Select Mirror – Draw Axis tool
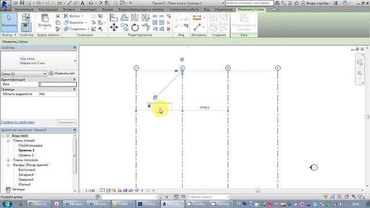 (146, 18)
